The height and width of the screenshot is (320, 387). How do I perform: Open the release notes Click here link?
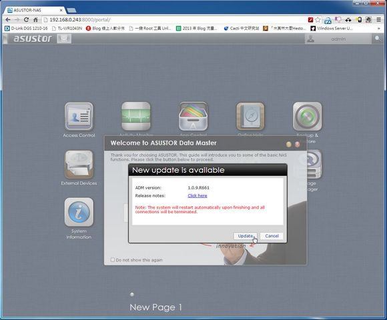coord(198,195)
